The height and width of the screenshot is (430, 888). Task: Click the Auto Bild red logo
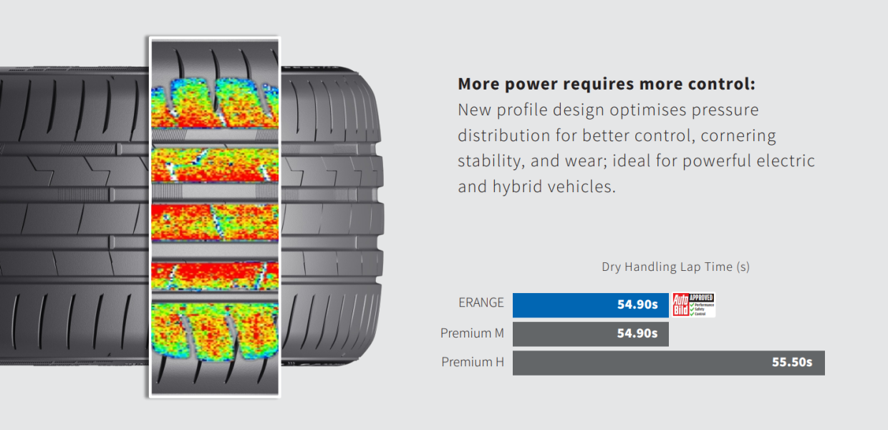pos(680,305)
